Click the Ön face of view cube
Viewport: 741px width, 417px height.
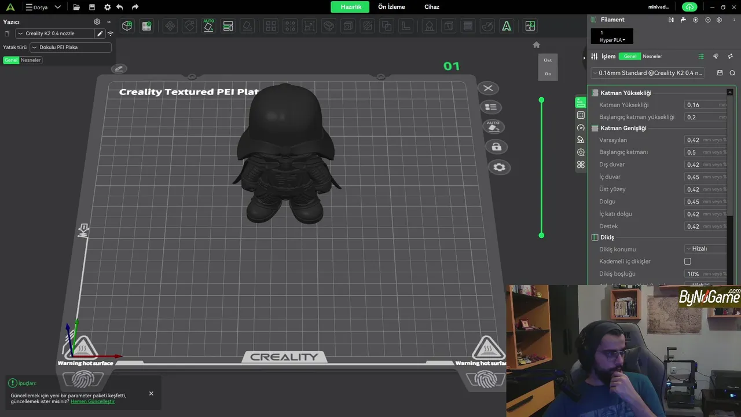pos(548,74)
